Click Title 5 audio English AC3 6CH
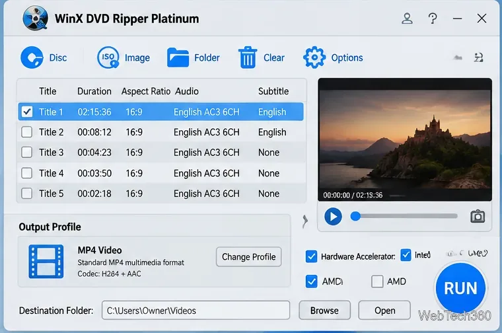Image resolution: width=502 pixels, height=333 pixels. click(x=207, y=194)
